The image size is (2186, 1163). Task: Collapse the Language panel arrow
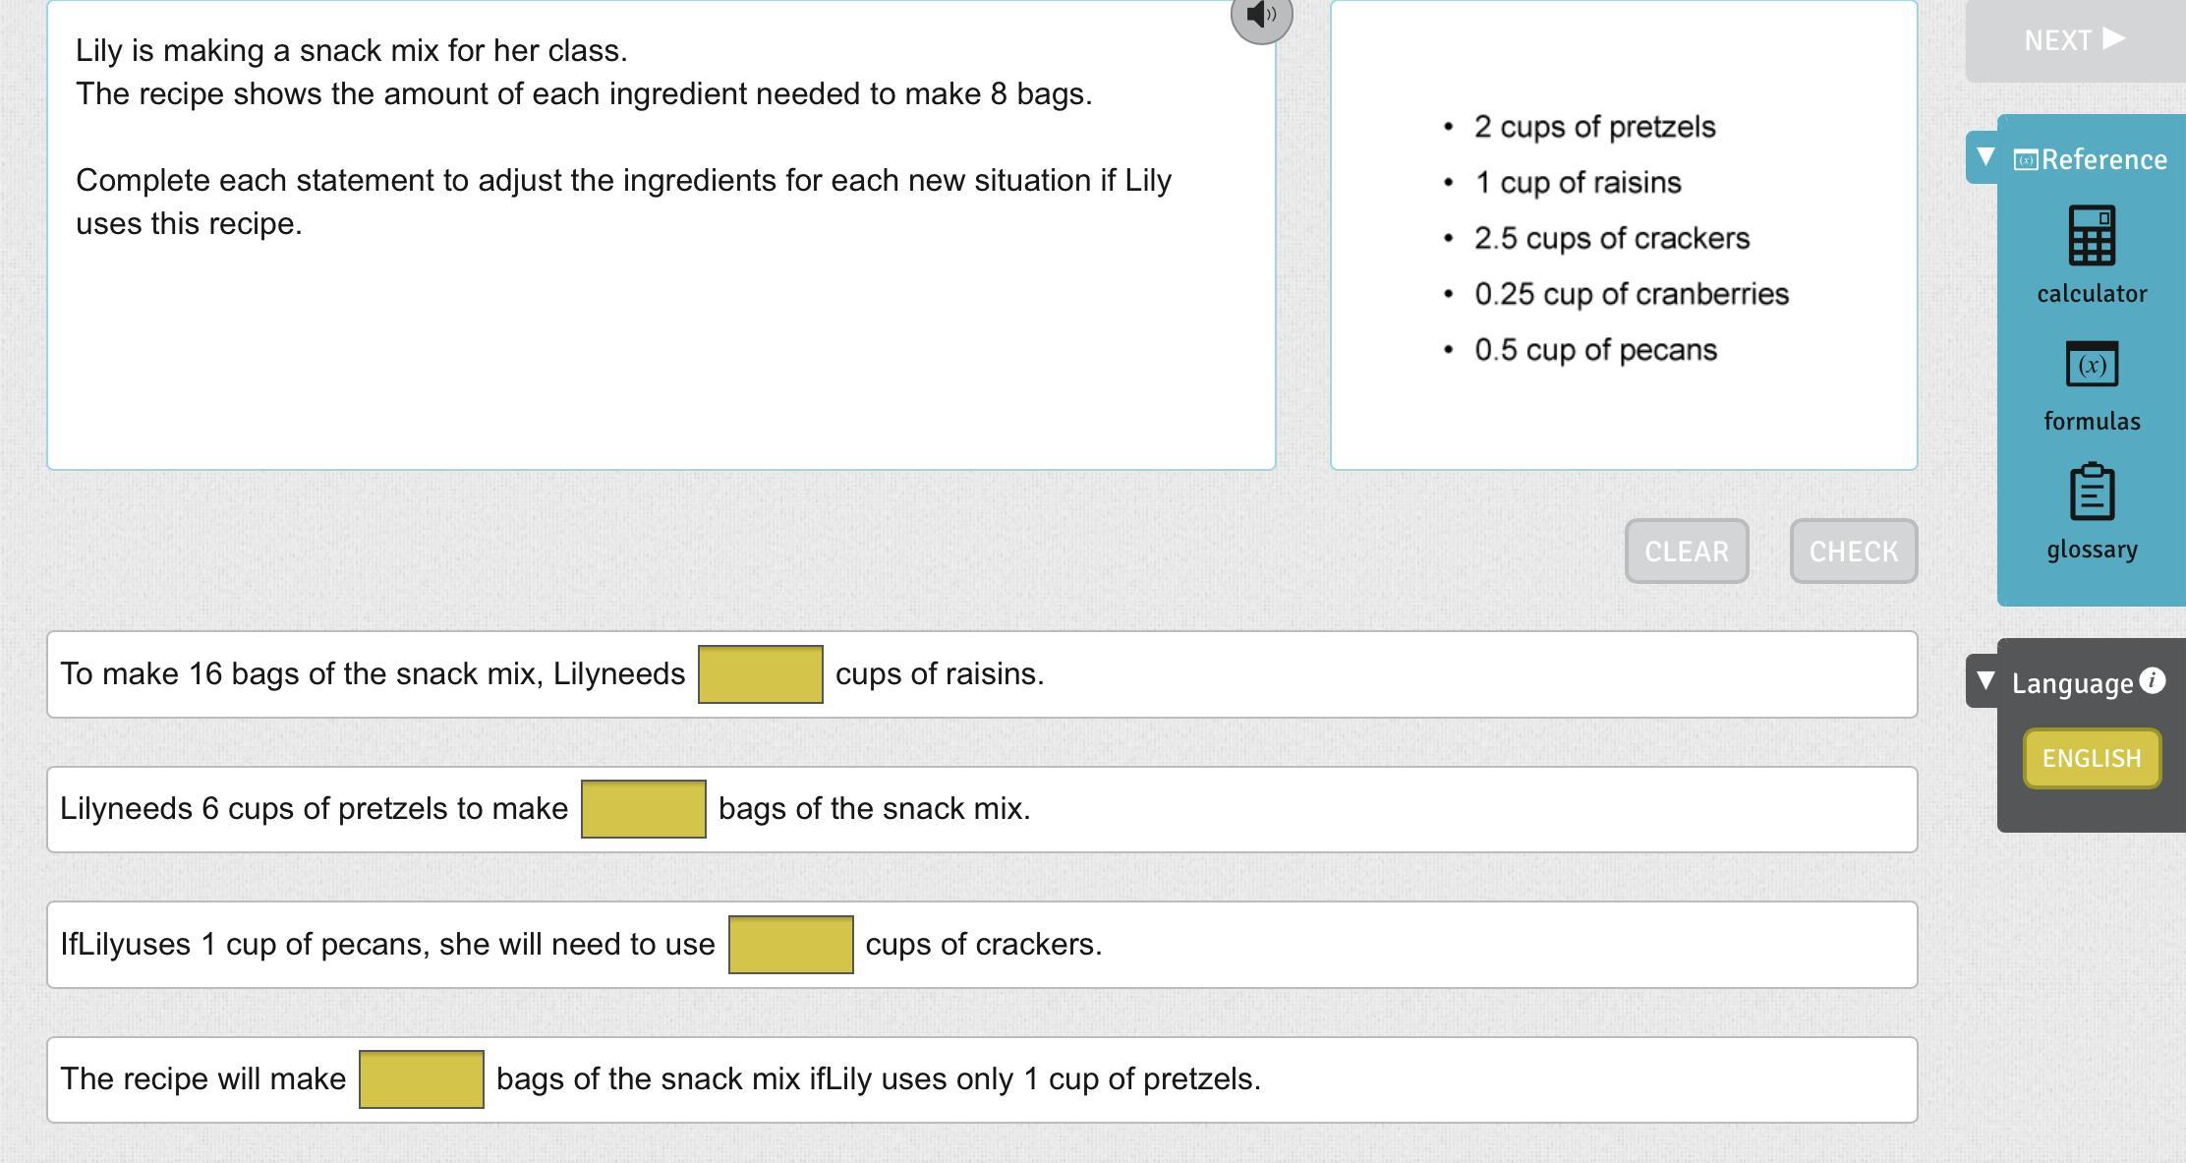[x=1985, y=680]
